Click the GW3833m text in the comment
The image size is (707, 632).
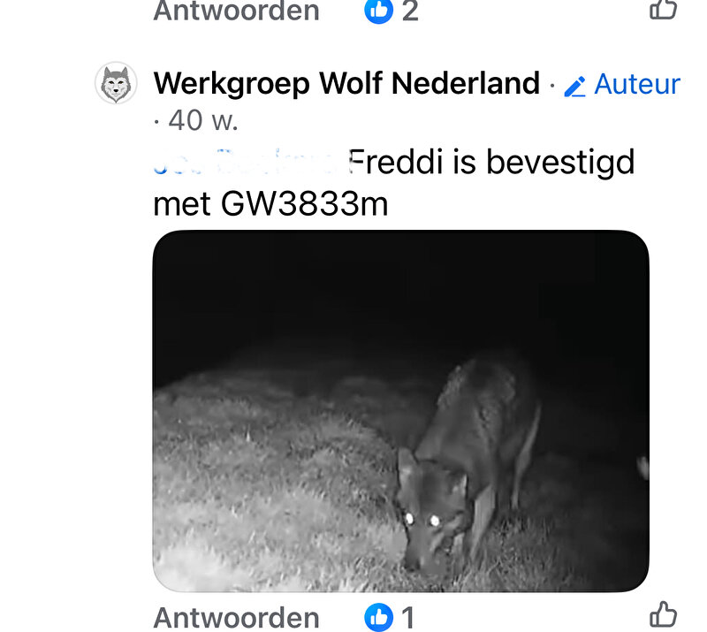tap(304, 204)
